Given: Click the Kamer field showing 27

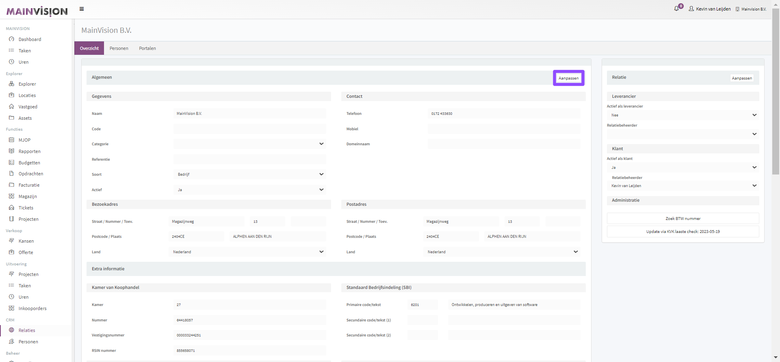Looking at the screenshot, I should click(249, 305).
